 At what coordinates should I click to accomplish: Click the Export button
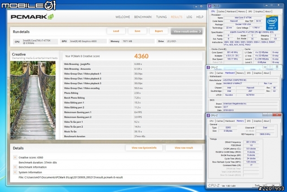(x=159, y=31)
